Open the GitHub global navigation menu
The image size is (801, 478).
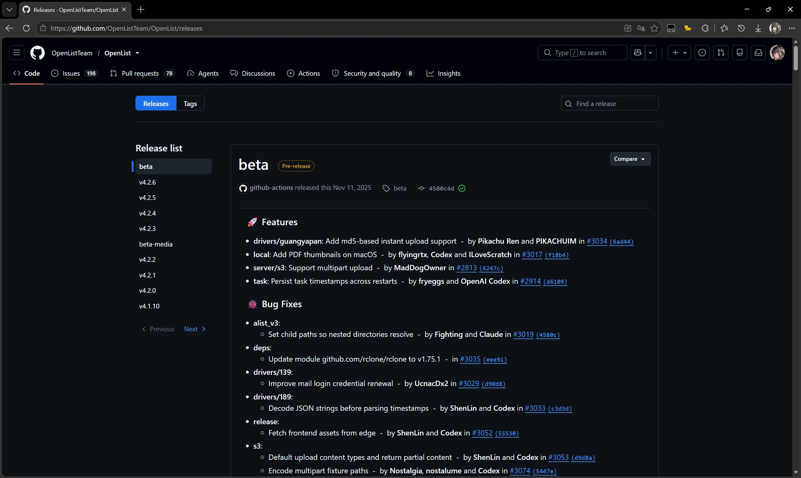pyautogui.click(x=17, y=53)
